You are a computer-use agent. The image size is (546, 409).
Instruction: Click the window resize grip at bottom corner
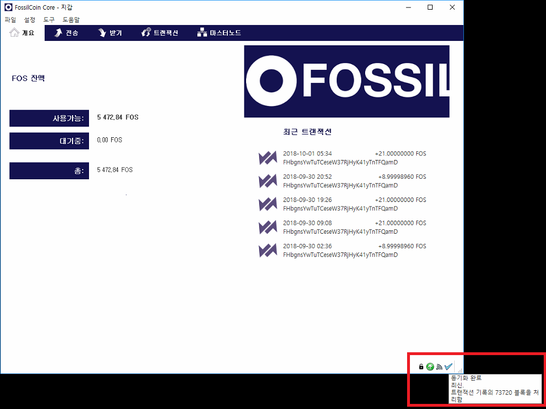coord(460,370)
